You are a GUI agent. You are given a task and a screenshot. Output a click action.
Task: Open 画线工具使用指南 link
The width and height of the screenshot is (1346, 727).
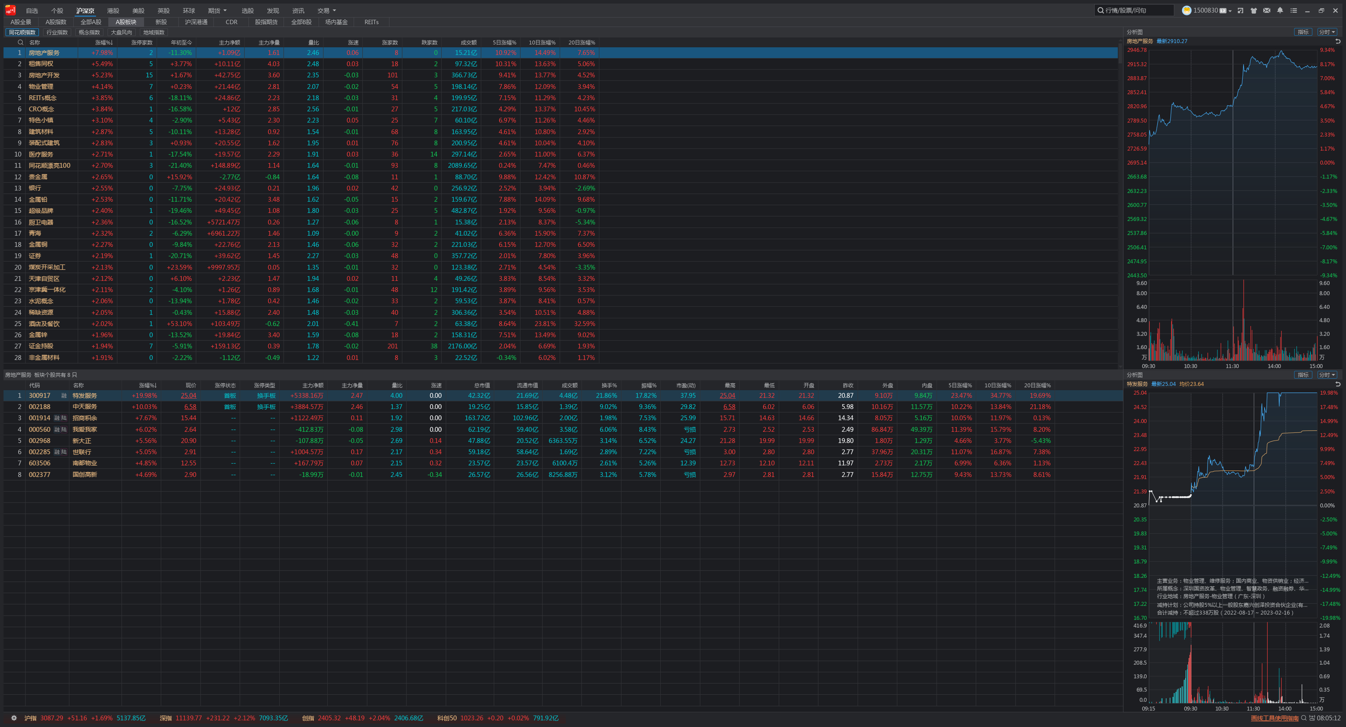1274,718
